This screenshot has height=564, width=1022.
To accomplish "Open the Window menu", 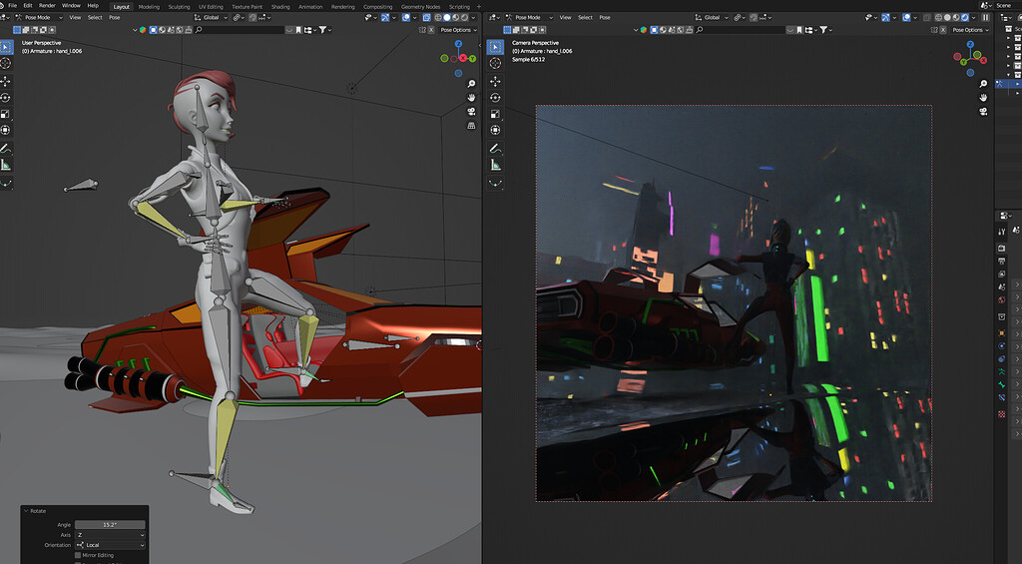I will [x=71, y=6].
